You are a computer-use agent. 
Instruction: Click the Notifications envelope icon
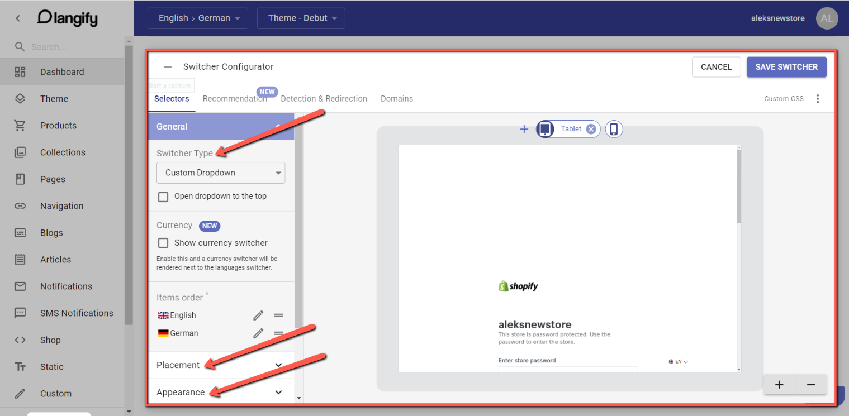[20, 286]
